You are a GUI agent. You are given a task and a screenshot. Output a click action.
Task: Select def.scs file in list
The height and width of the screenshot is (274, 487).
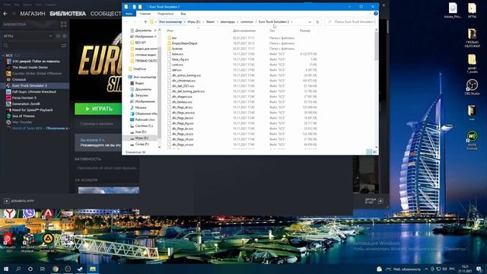(x=177, y=70)
